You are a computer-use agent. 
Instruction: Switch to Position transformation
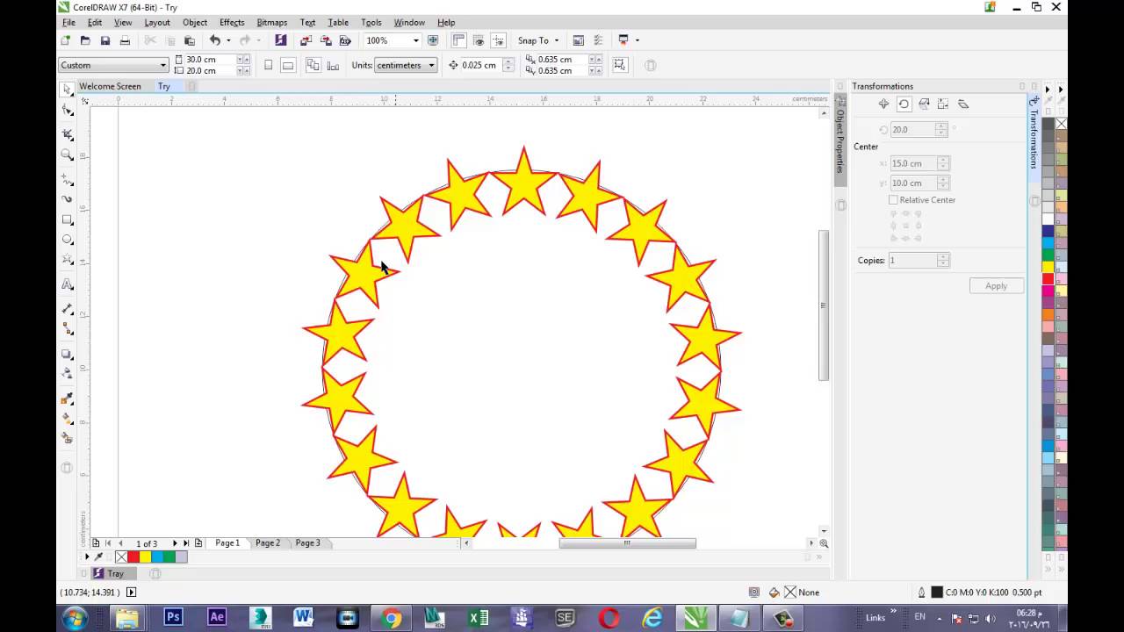pos(883,104)
